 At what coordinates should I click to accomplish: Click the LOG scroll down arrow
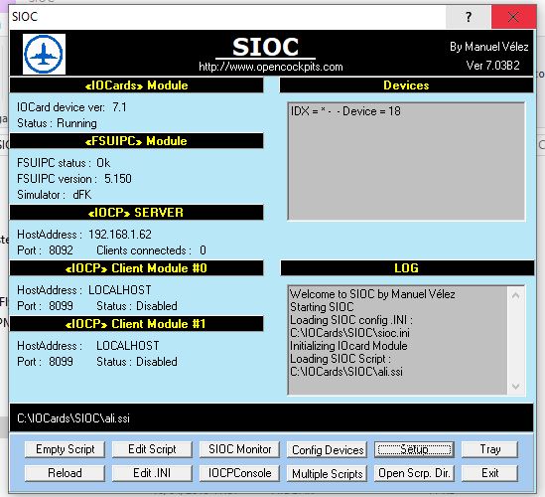(x=516, y=387)
